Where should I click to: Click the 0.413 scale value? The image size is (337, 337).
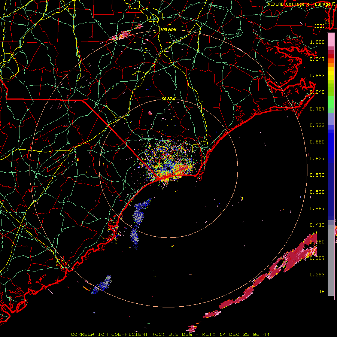pos(317,225)
